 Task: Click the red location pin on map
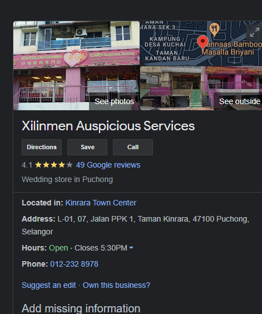(x=202, y=42)
